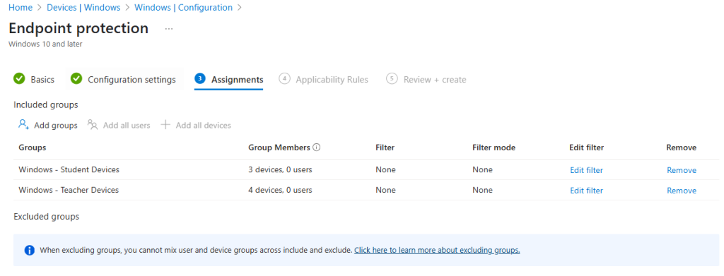Select the Windows - Student Devices group name

click(x=69, y=169)
